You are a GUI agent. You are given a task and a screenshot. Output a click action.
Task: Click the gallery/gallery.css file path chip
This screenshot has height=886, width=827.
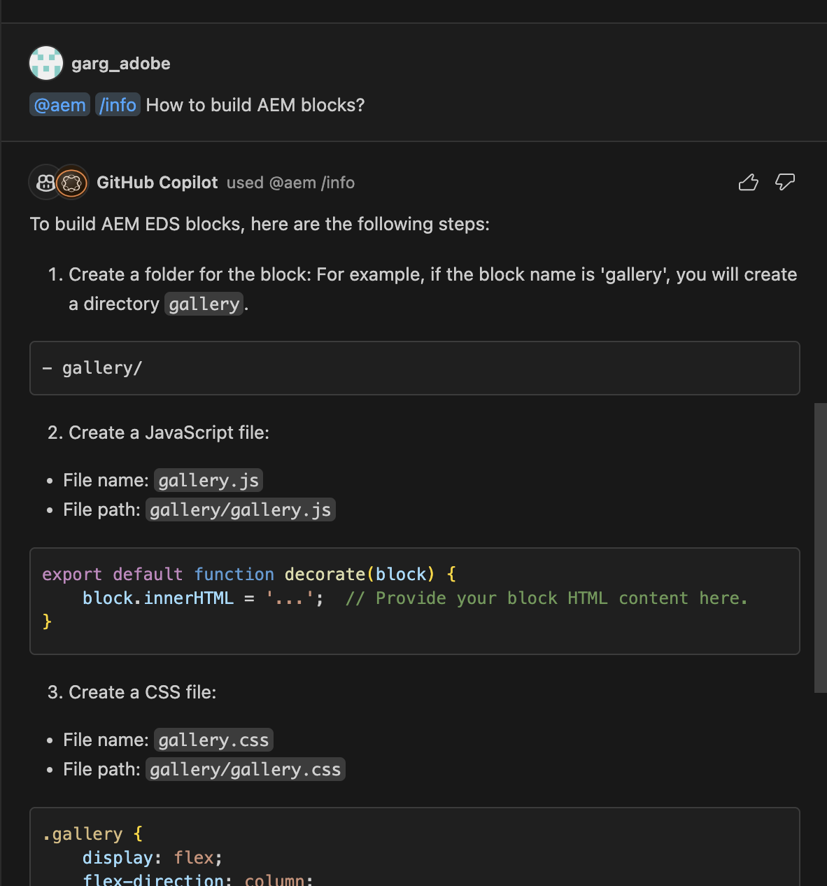[246, 770]
